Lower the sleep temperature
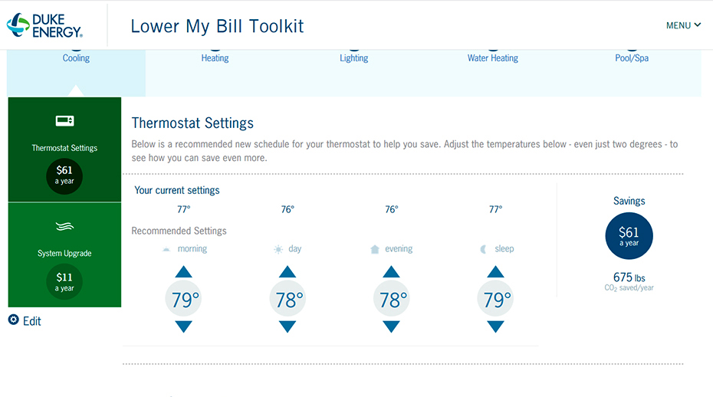This screenshot has height=397, width=713. pos(495,326)
